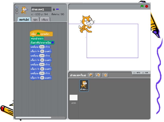This screenshot has width=164, height=122.
Task: Click the mouse coordinates readout 'x: -471 y: -64'
Action: click(141, 73)
